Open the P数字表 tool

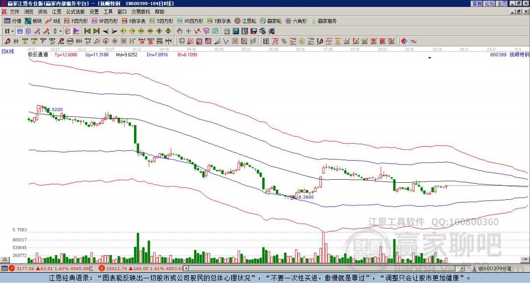point(134,21)
